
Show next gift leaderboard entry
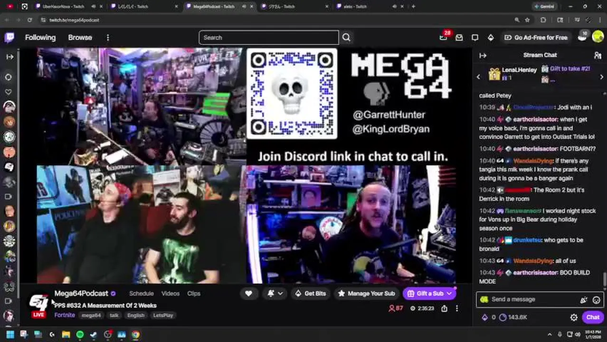click(x=602, y=77)
